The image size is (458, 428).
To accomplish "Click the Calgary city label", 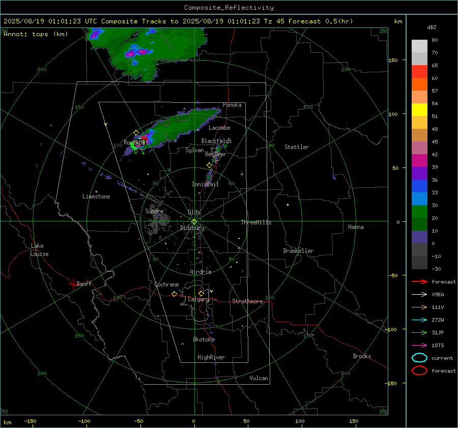I will coord(198,299).
